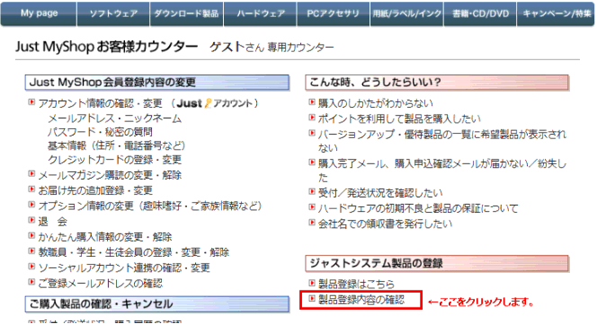Open the 書籍・CD/DVD tab
The width and height of the screenshot is (597, 324).
480,13
